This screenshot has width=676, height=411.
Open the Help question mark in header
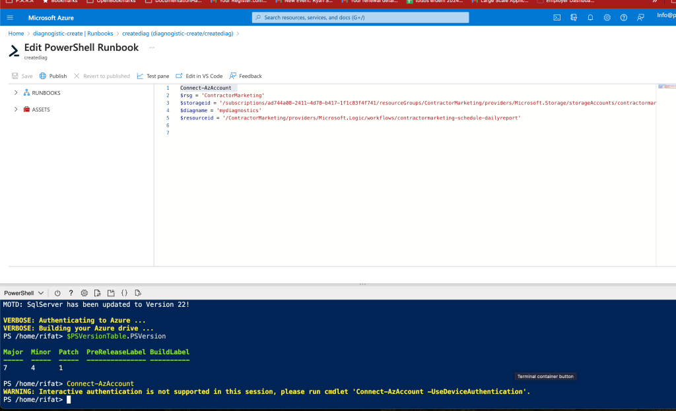pyautogui.click(x=624, y=18)
